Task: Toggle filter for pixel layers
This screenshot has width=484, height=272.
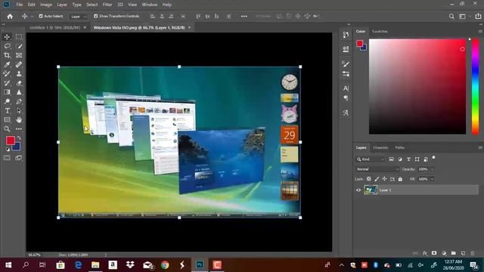Action: [391, 159]
